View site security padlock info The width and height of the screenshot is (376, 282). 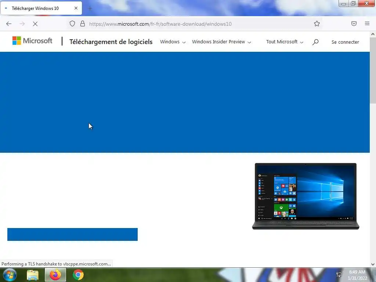coord(83,23)
